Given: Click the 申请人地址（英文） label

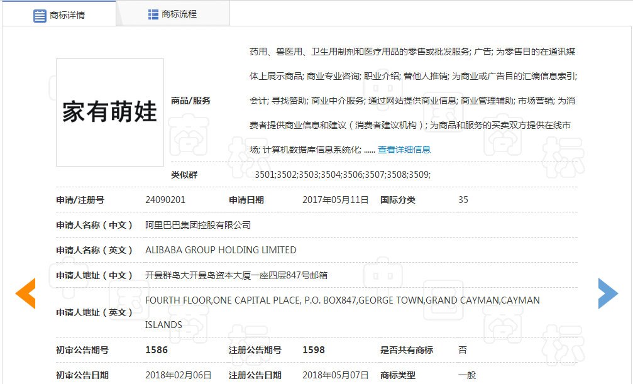Looking at the screenshot, I should pos(95,312).
